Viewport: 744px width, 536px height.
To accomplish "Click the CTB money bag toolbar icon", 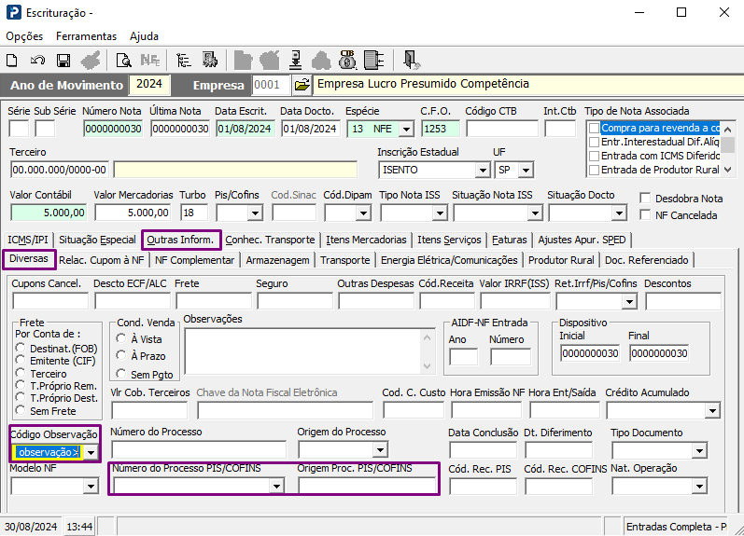I will [347, 61].
